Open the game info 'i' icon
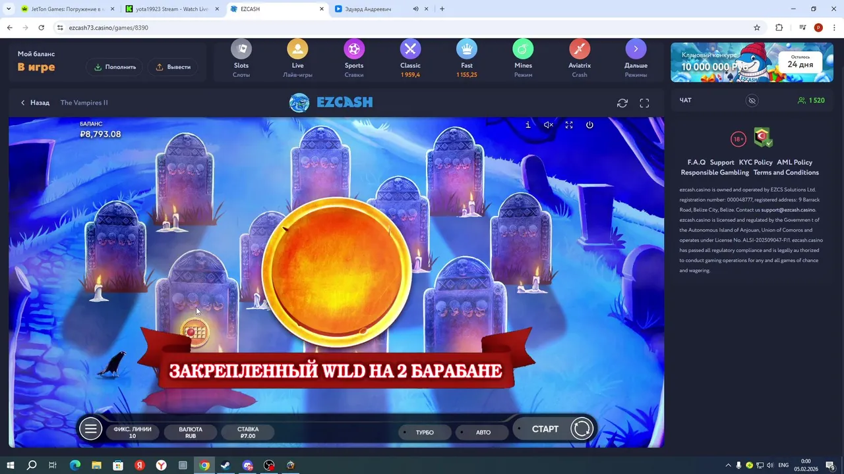This screenshot has height=474, width=844. click(527, 125)
